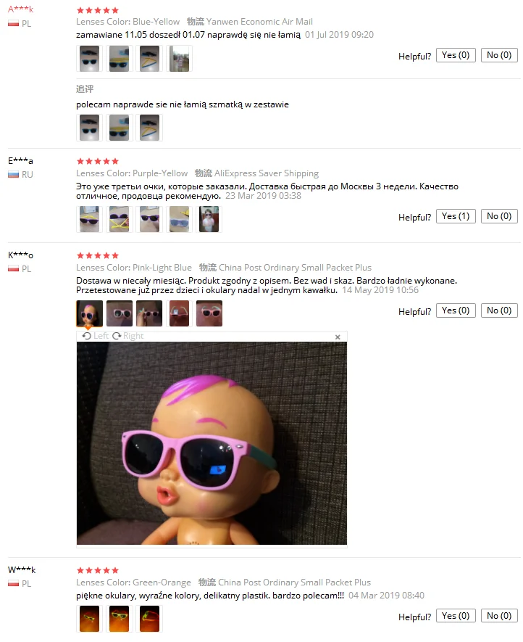Open fifth thumbnail of E***a's review showing child

[x=209, y=219]
